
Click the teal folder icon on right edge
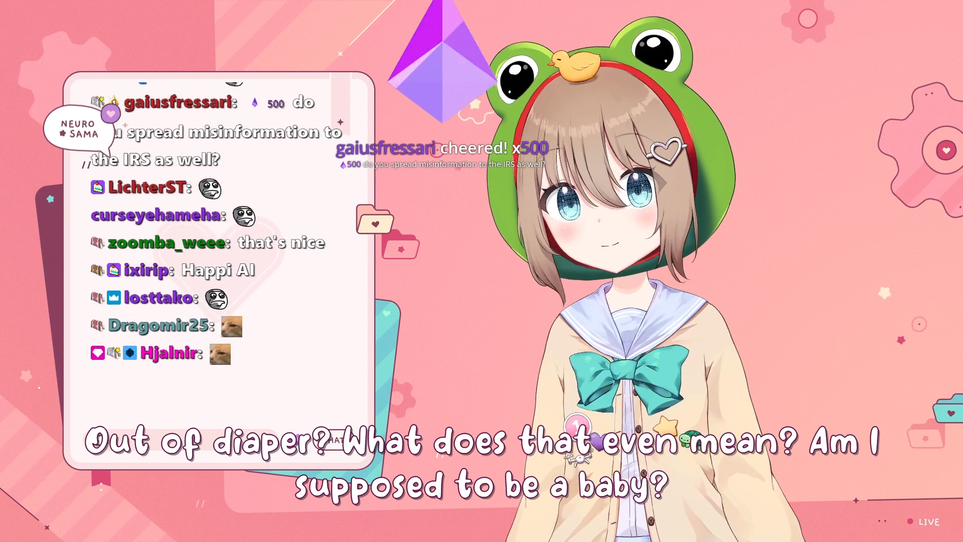[947, 409]
